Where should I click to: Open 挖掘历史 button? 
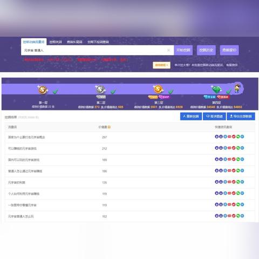tap(206, 50)
